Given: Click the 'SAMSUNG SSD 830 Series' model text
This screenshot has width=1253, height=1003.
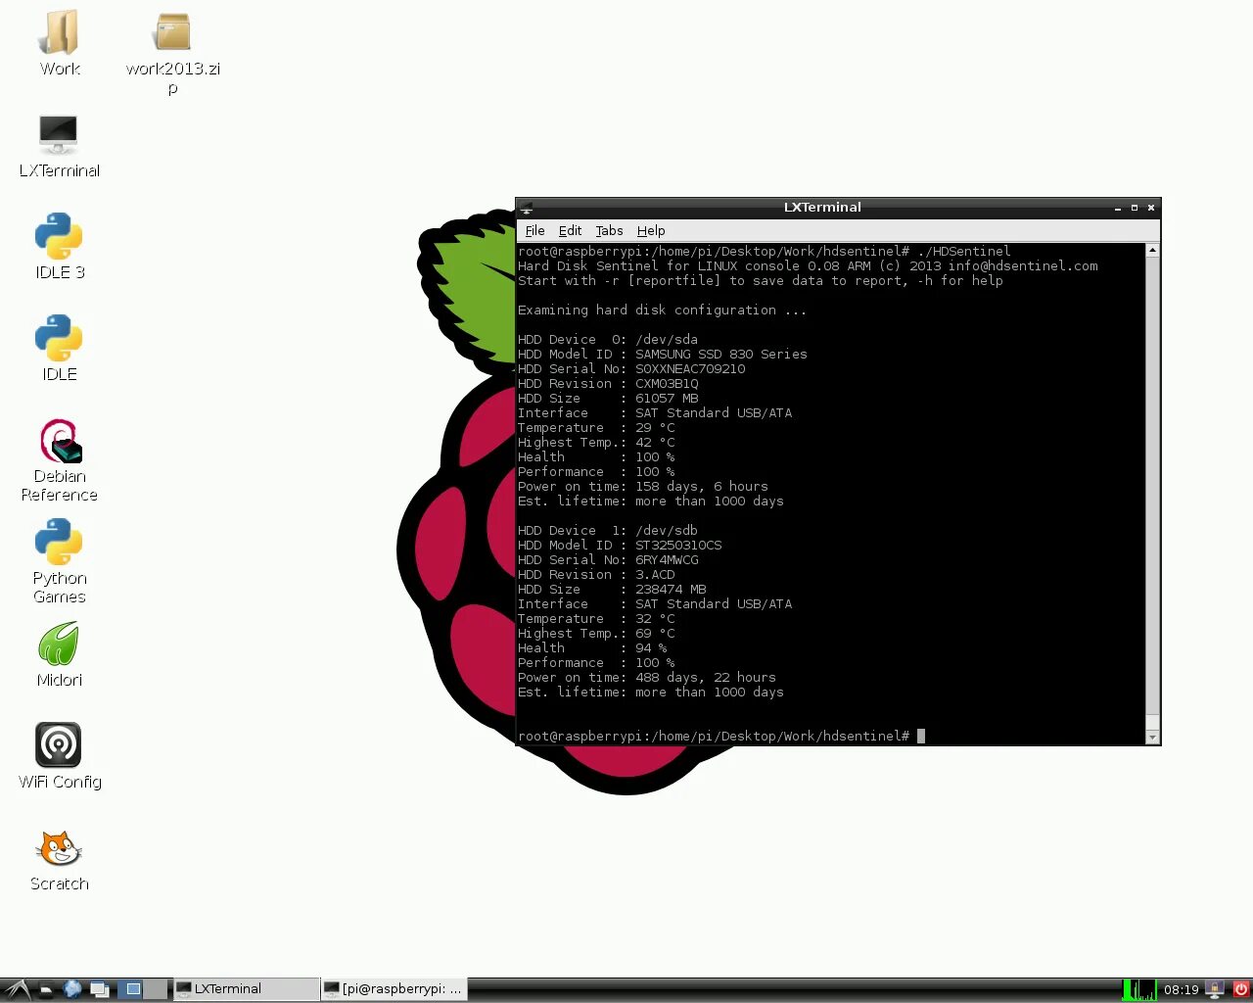Looking at the screenshot, I should (721, 354).
